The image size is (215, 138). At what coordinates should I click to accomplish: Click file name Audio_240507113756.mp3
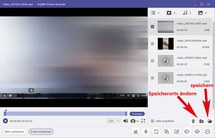click(x=192, y=75)
